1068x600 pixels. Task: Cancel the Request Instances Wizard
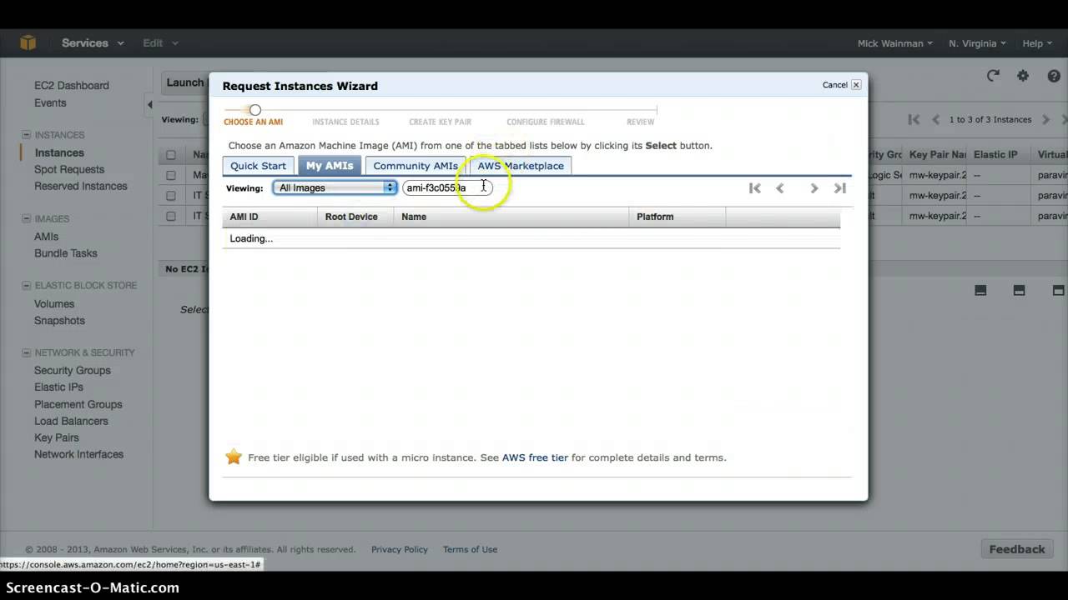pos(841,84)
